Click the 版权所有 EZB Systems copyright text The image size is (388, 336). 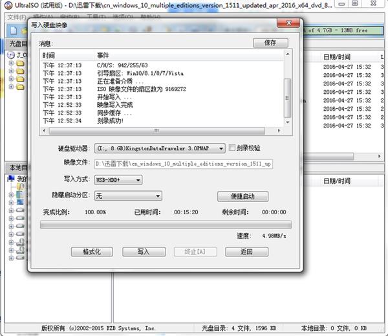coord(98,328)
